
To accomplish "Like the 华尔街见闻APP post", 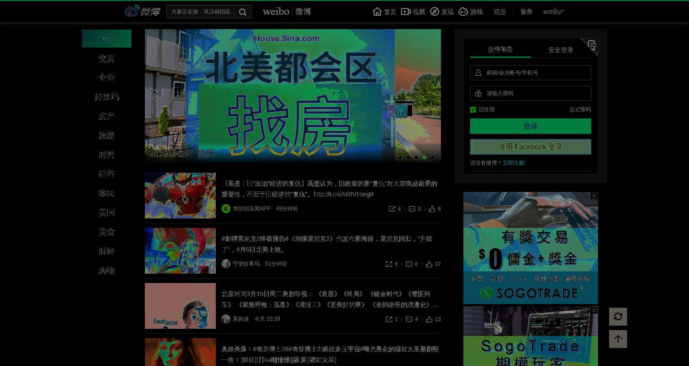I will coord(432,209).
